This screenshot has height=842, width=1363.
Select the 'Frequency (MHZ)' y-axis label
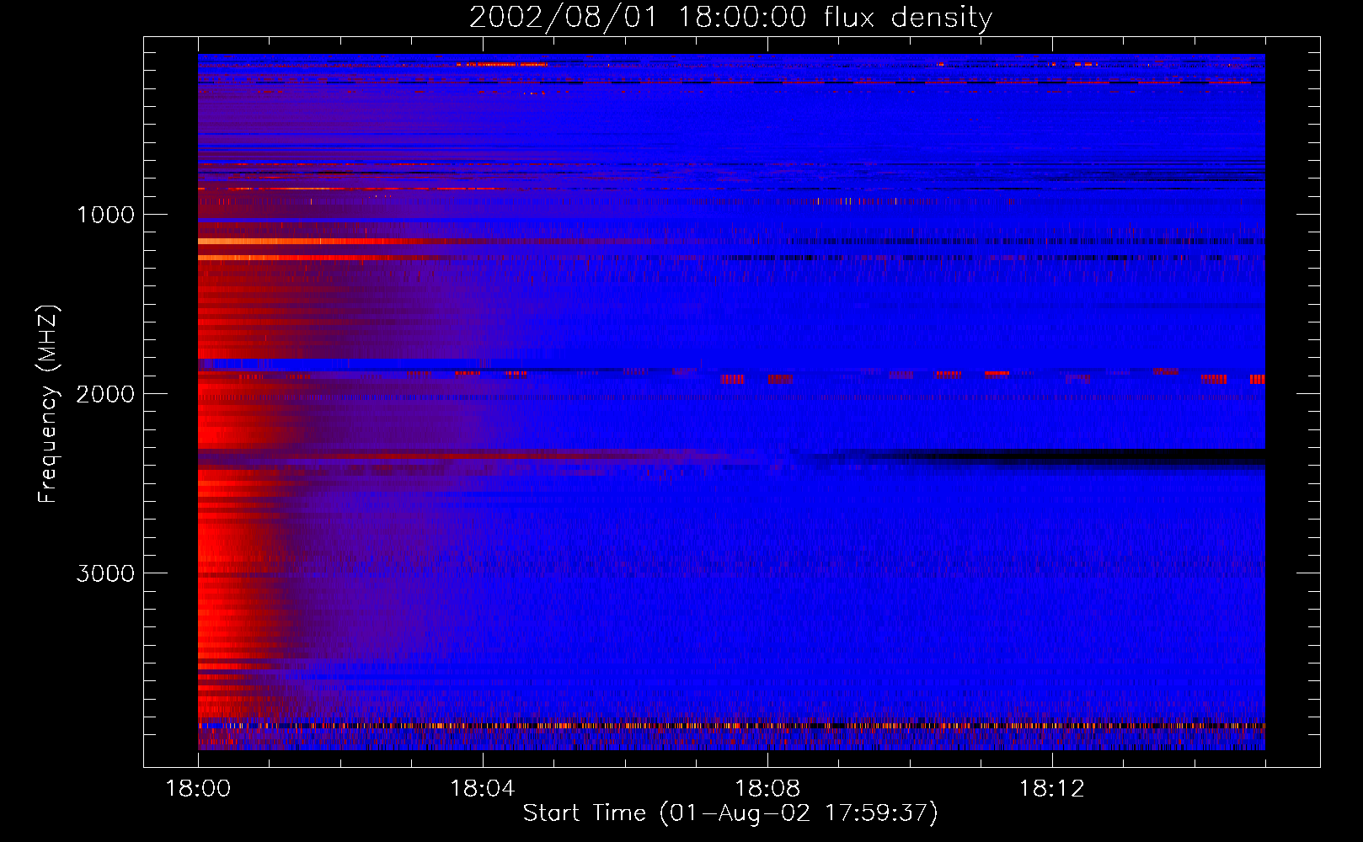click(48, 404)
